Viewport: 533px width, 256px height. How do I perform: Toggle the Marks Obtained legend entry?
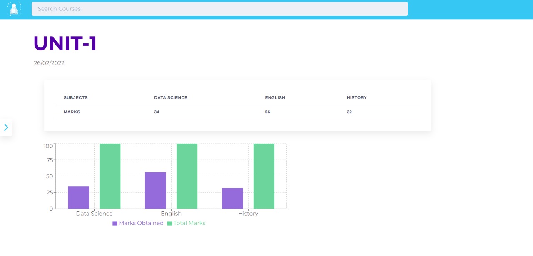click(138, 223)
